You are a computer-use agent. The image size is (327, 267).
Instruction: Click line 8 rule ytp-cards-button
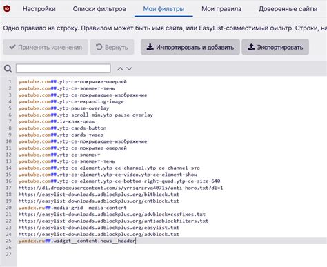tap(62, 128)
